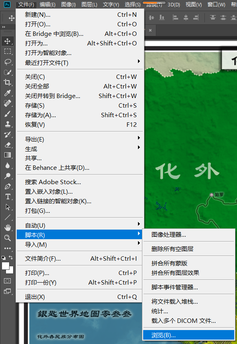Select the Eraser tool
Screen dimensions: 237x344
[x=8, y=145]
